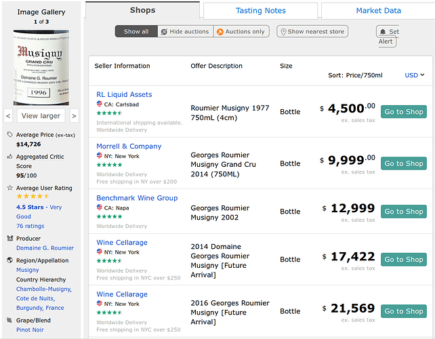Open the USD currency dropdown
This screenshot has height=339, width=435.
pyautogui.click(x=414, y=75)
